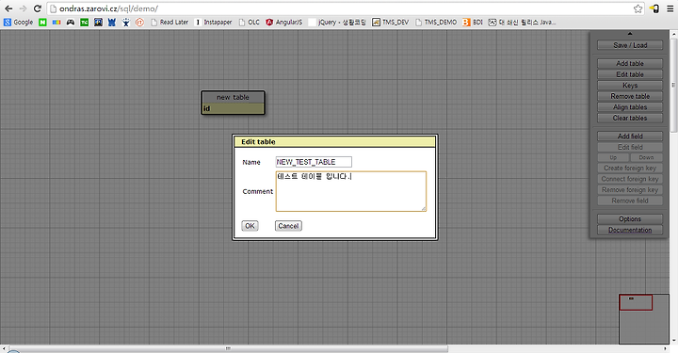Image resolution: width=678 pixels, height=353 pixels.
Task: Open the BDI bookmark
Action: [x=472, y=22]
